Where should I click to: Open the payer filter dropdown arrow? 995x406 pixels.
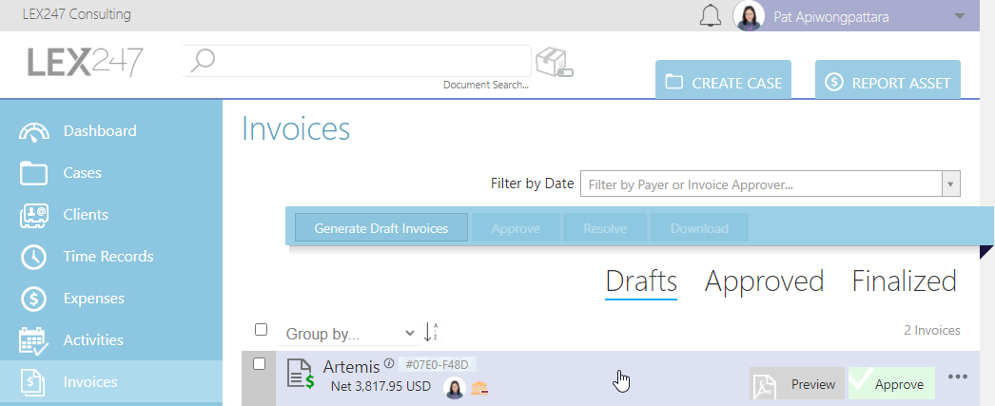[x=950, y=184]
